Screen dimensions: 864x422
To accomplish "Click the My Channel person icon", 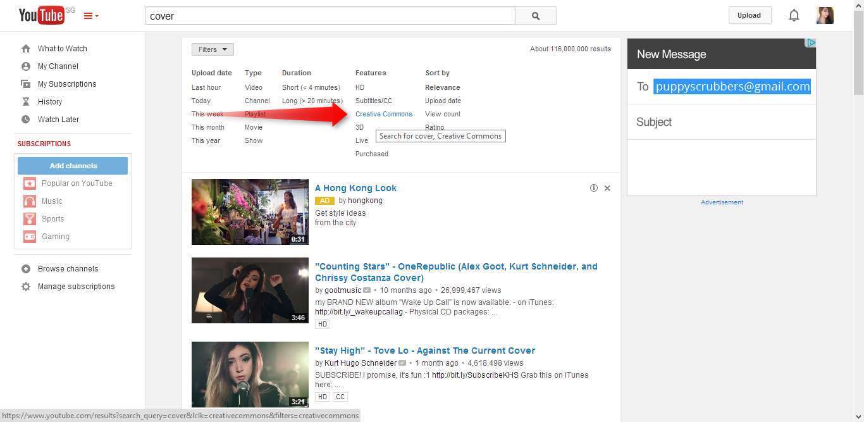I will pyautogui.click(x=26, y=66).
